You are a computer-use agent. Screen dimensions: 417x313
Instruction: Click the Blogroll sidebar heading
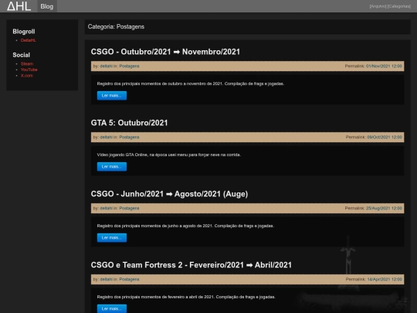pos(24,32)
